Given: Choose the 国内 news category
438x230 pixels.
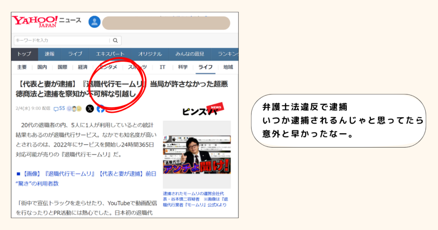Looking at the screenshot, I should coord(42,67).
